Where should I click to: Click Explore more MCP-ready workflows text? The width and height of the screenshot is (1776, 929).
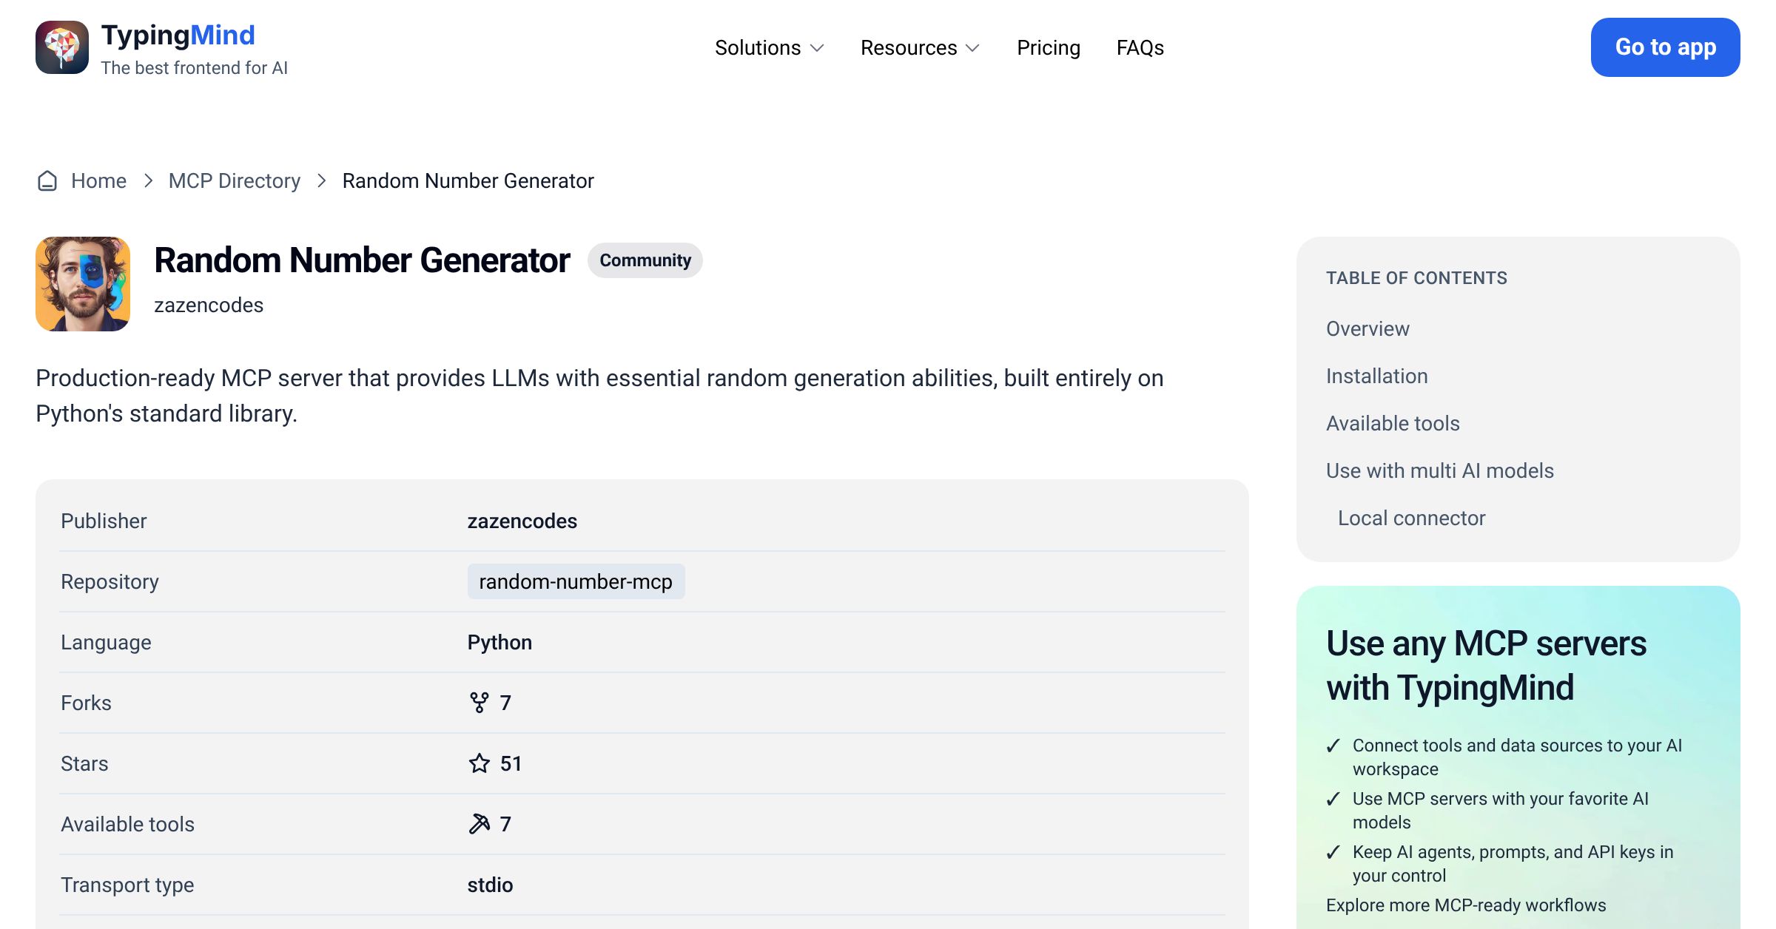[1466, 905]
